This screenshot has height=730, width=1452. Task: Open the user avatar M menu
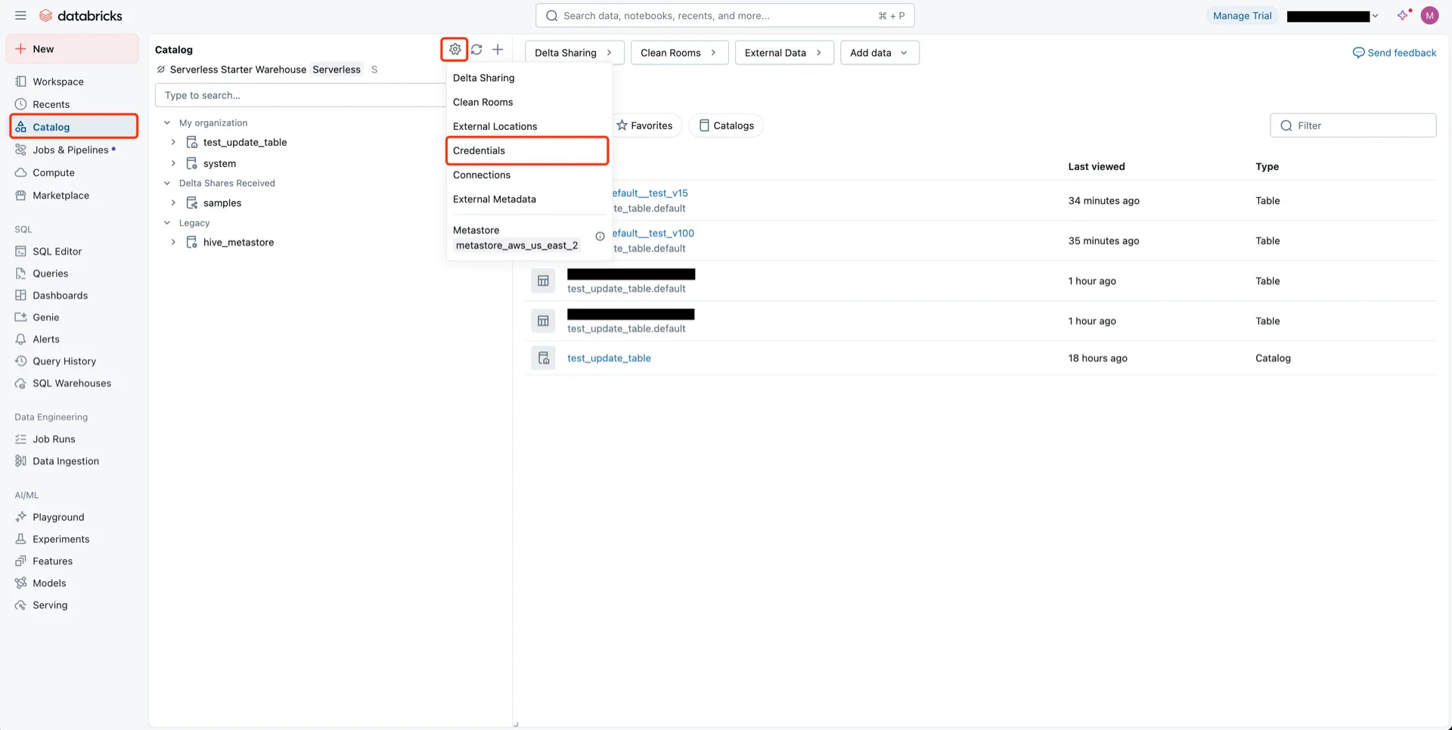tap(1429, 15)
